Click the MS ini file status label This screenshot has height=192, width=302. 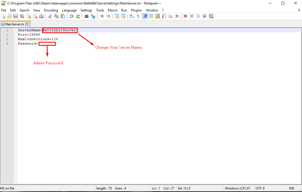[7, 188]
